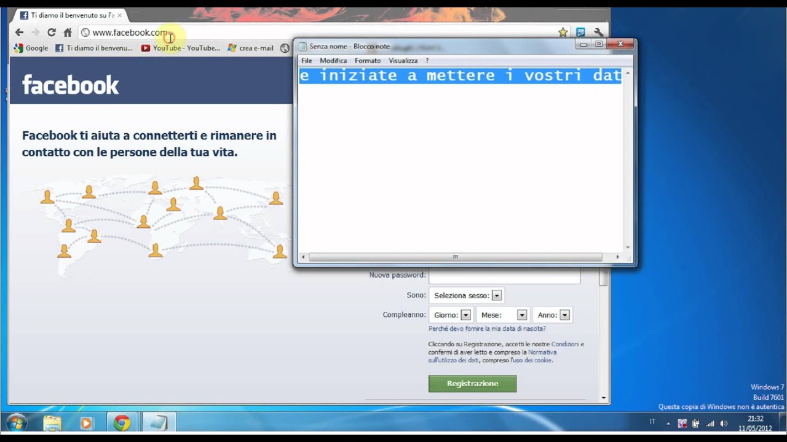Open Chrome's wrench settings menu
Viewport: 787px width, 442px height.
[598, 33]
